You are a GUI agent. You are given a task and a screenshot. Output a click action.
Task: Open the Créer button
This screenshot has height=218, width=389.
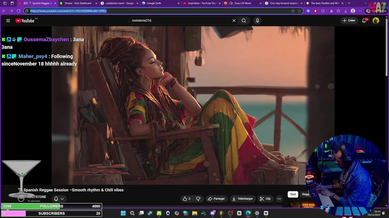pyautogui.click(x=349, y=21)
